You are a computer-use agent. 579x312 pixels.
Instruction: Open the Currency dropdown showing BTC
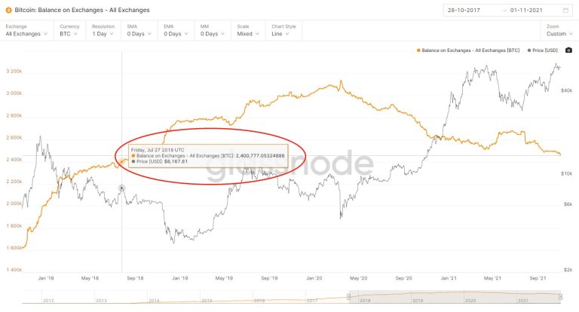(x=69, y=30)
